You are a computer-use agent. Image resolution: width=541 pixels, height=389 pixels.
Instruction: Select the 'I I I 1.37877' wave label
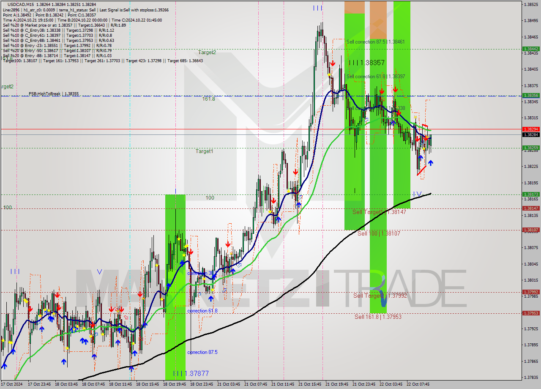pos(191,373)
